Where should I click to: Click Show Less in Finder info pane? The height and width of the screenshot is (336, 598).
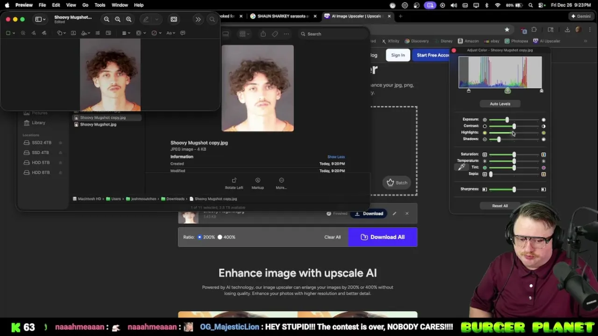tap(336, 157)
